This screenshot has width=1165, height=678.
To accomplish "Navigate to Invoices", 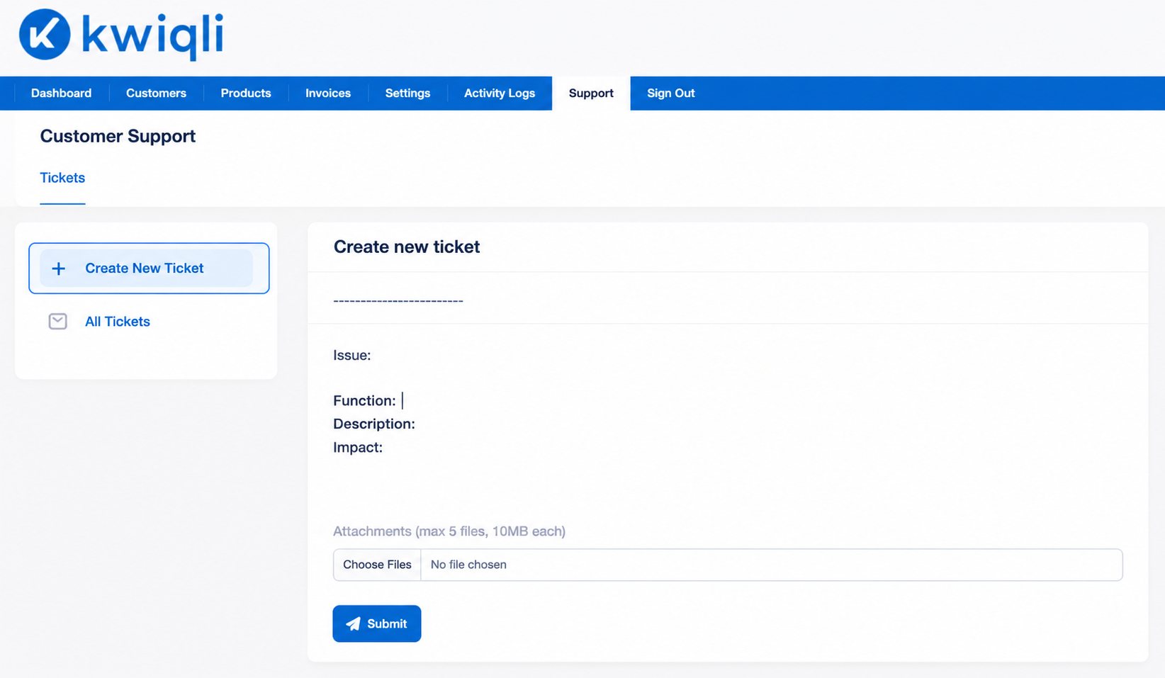I will [328, 93].
